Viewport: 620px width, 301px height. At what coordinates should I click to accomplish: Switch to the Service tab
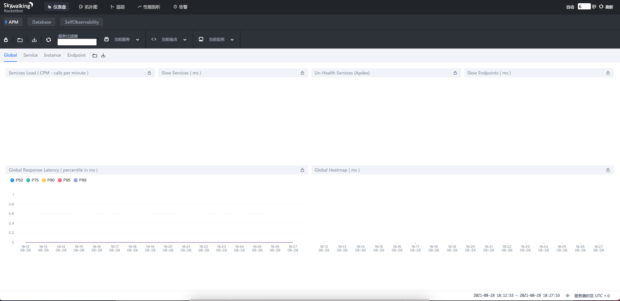30,55
